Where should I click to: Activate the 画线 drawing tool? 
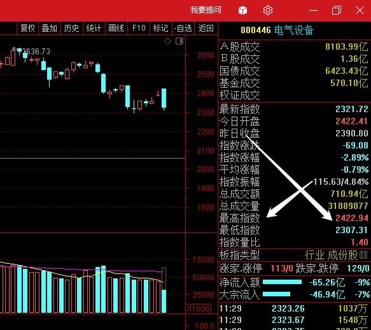pyautogui.click(x=116, y=28)
